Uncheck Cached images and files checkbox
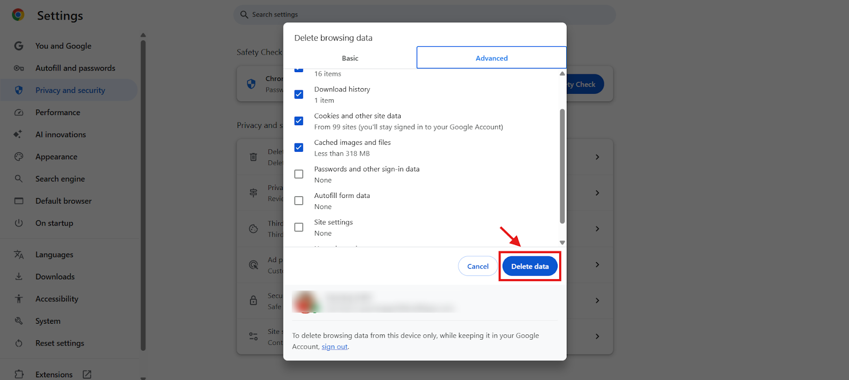849x380 pixels. click(299, 148)
